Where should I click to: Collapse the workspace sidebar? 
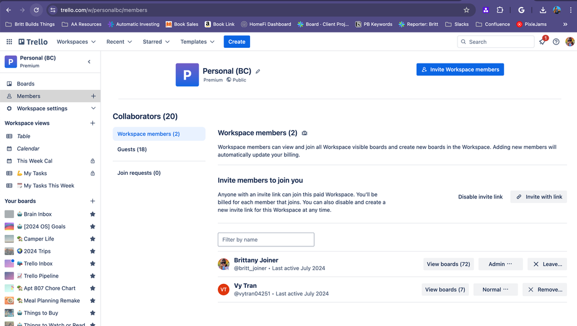(x=89, y=62)
